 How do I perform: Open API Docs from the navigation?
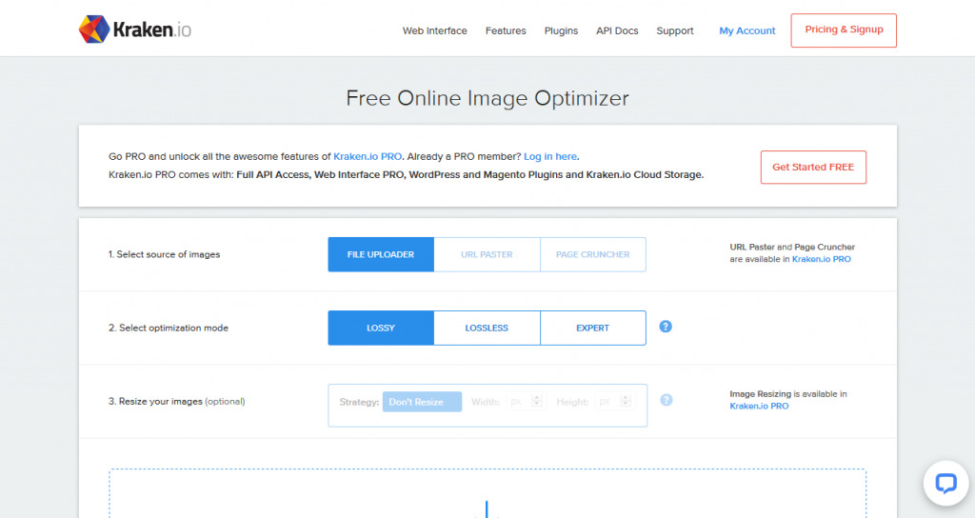point(617,30)
